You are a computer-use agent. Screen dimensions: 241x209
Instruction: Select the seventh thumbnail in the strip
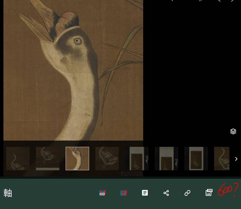(196, 158)
